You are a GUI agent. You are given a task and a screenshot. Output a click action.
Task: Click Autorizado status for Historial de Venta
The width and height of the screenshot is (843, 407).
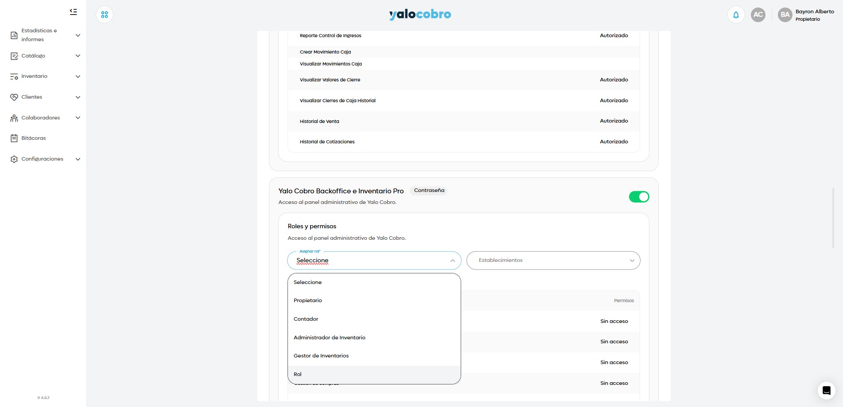[x=614, y=121]
